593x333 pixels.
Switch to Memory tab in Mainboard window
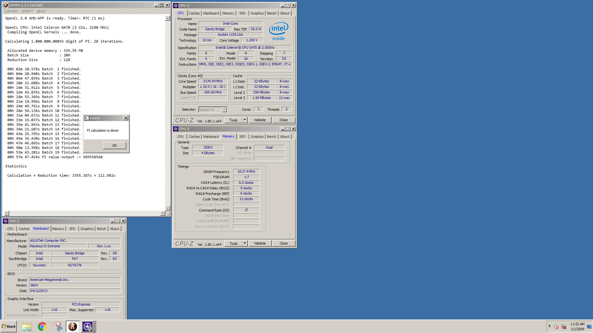(x=58, y=229)
